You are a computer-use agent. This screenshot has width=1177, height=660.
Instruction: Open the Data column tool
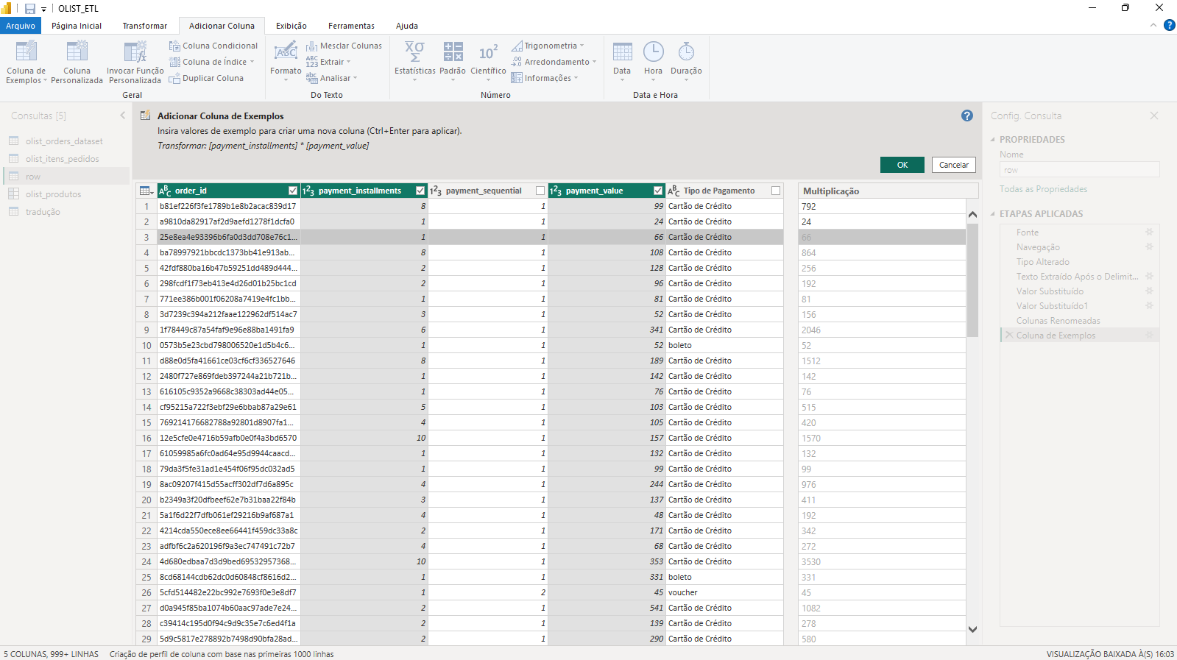click(x=622, y=63)
